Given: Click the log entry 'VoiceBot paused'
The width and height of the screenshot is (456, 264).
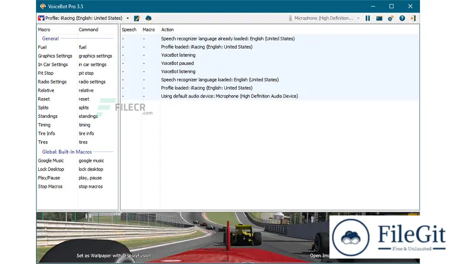Looking at the screenshot, I should click(177, 63).
